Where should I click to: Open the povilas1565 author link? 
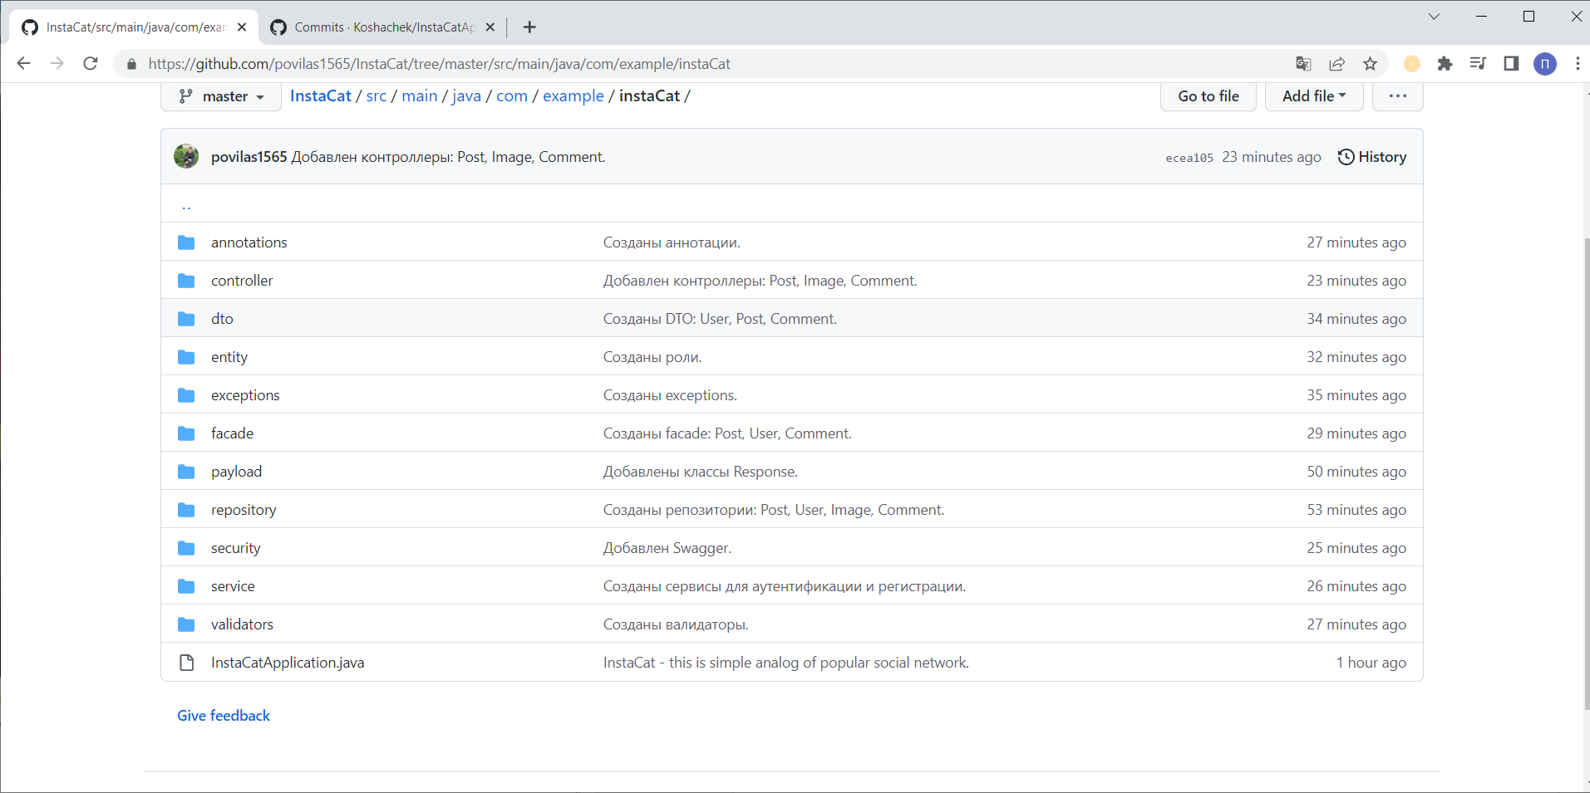pyautogui.click(x=249, y=157)
